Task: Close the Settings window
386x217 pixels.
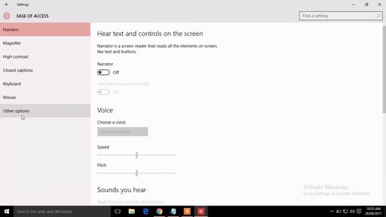Action: pyautogui.click(x=379, y=4)
